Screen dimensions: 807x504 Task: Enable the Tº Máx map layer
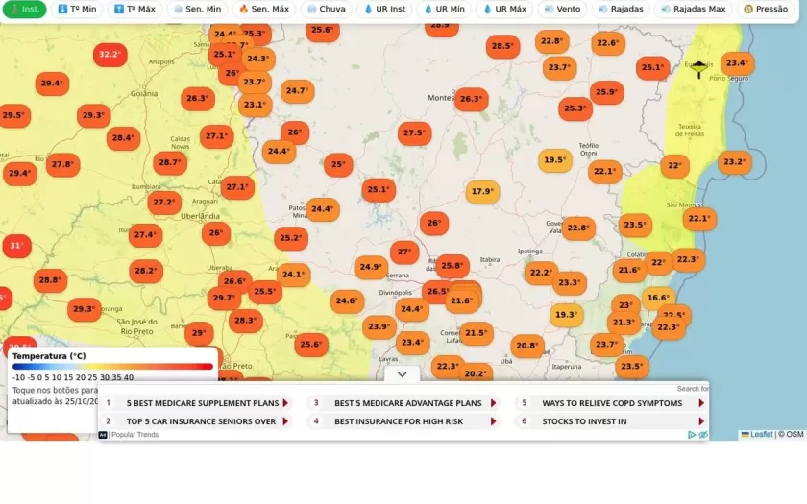134,9
